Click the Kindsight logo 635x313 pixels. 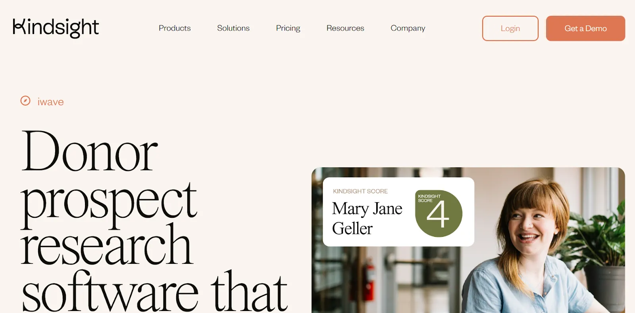pos(56,28)
